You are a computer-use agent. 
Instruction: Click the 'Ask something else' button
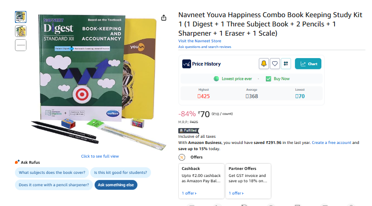click(x=116, y=185)
